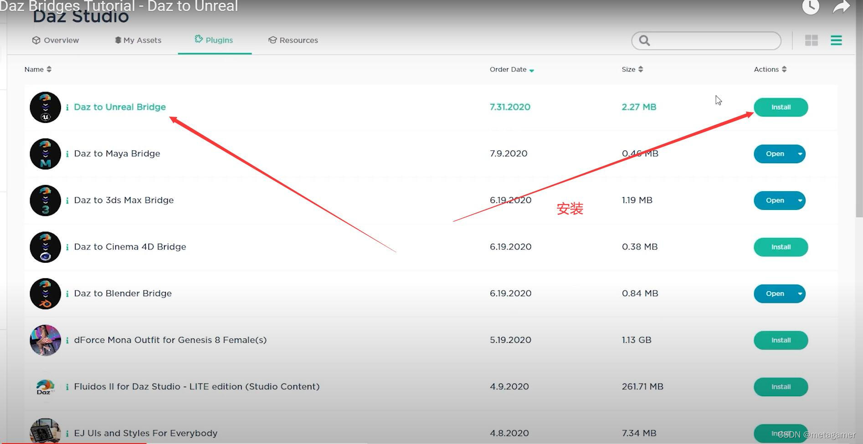Show info for EJ UIs and Styles

point(67,434)
